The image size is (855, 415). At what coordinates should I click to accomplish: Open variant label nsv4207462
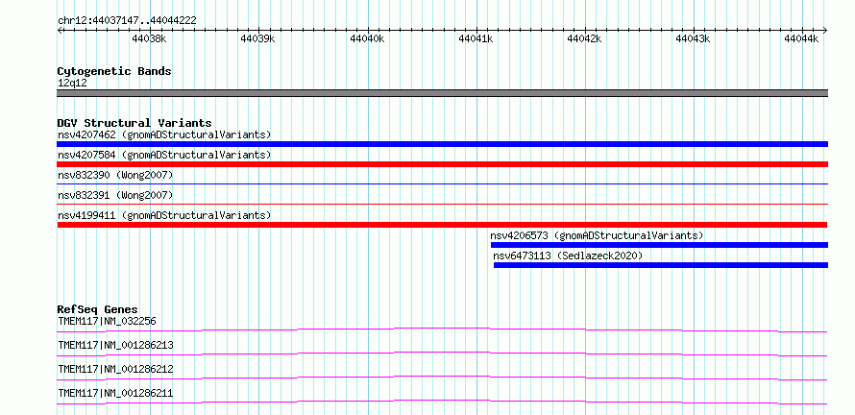(x=164, y=134)
